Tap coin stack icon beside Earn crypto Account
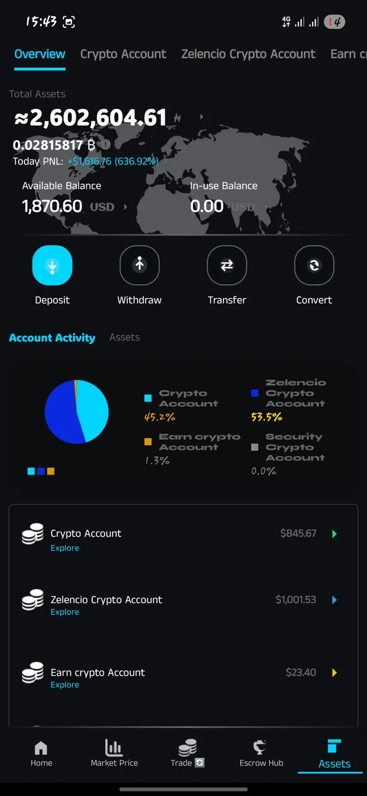Viewport: 367px width, 796px height. [x=32, y=673]
